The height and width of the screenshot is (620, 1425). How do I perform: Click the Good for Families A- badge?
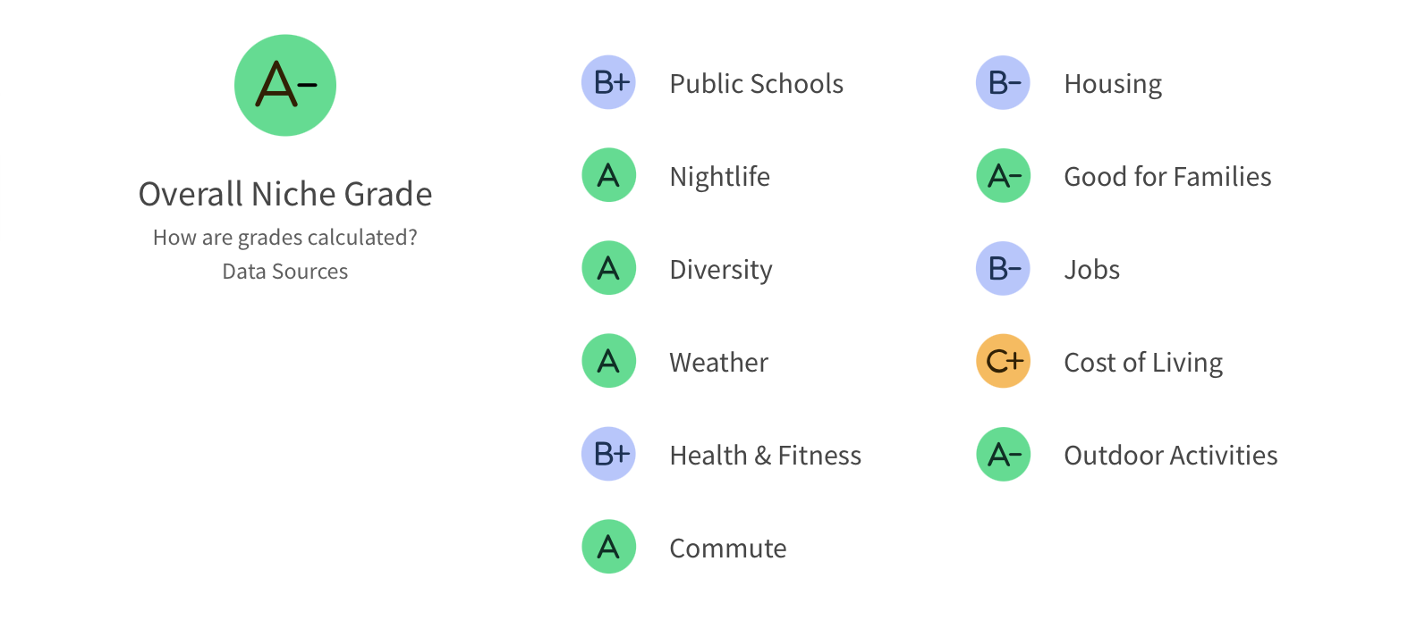[x=1003, y=175]
